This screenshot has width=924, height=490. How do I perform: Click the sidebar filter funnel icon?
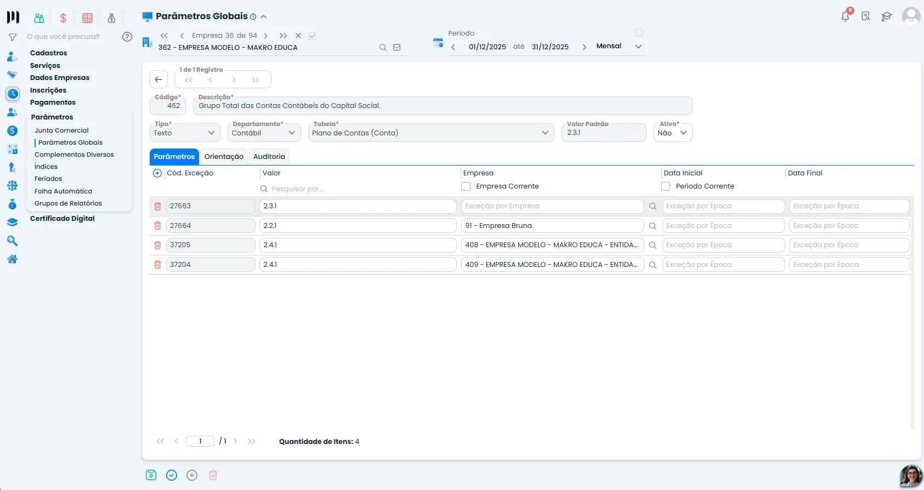click(13, 37)
